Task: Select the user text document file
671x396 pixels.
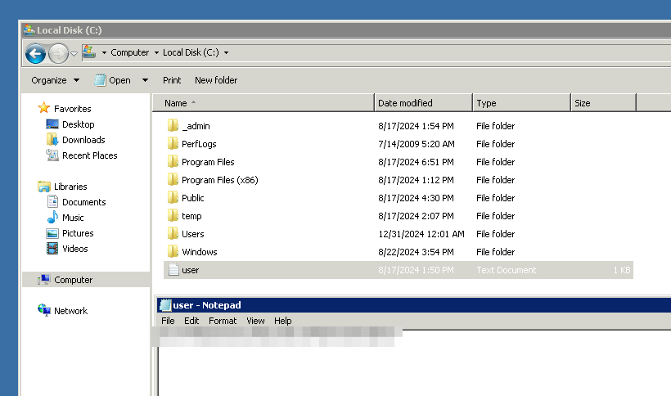Action: [x=190, y=270]
